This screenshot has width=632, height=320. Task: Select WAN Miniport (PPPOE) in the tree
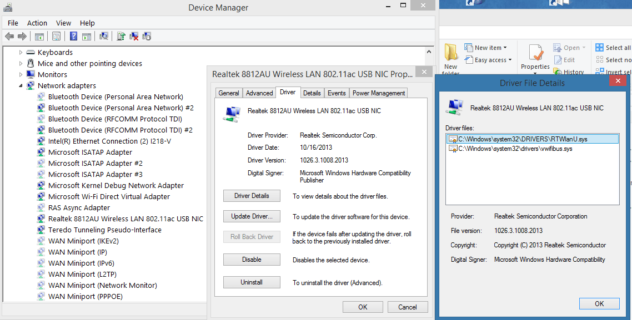[x=86, y=297]
